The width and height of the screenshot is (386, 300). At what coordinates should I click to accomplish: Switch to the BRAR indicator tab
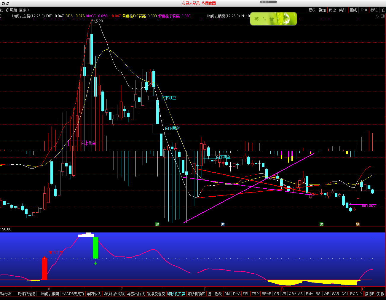point(267,294)
